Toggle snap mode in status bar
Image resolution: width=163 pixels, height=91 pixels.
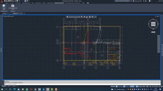pos(119,86)
